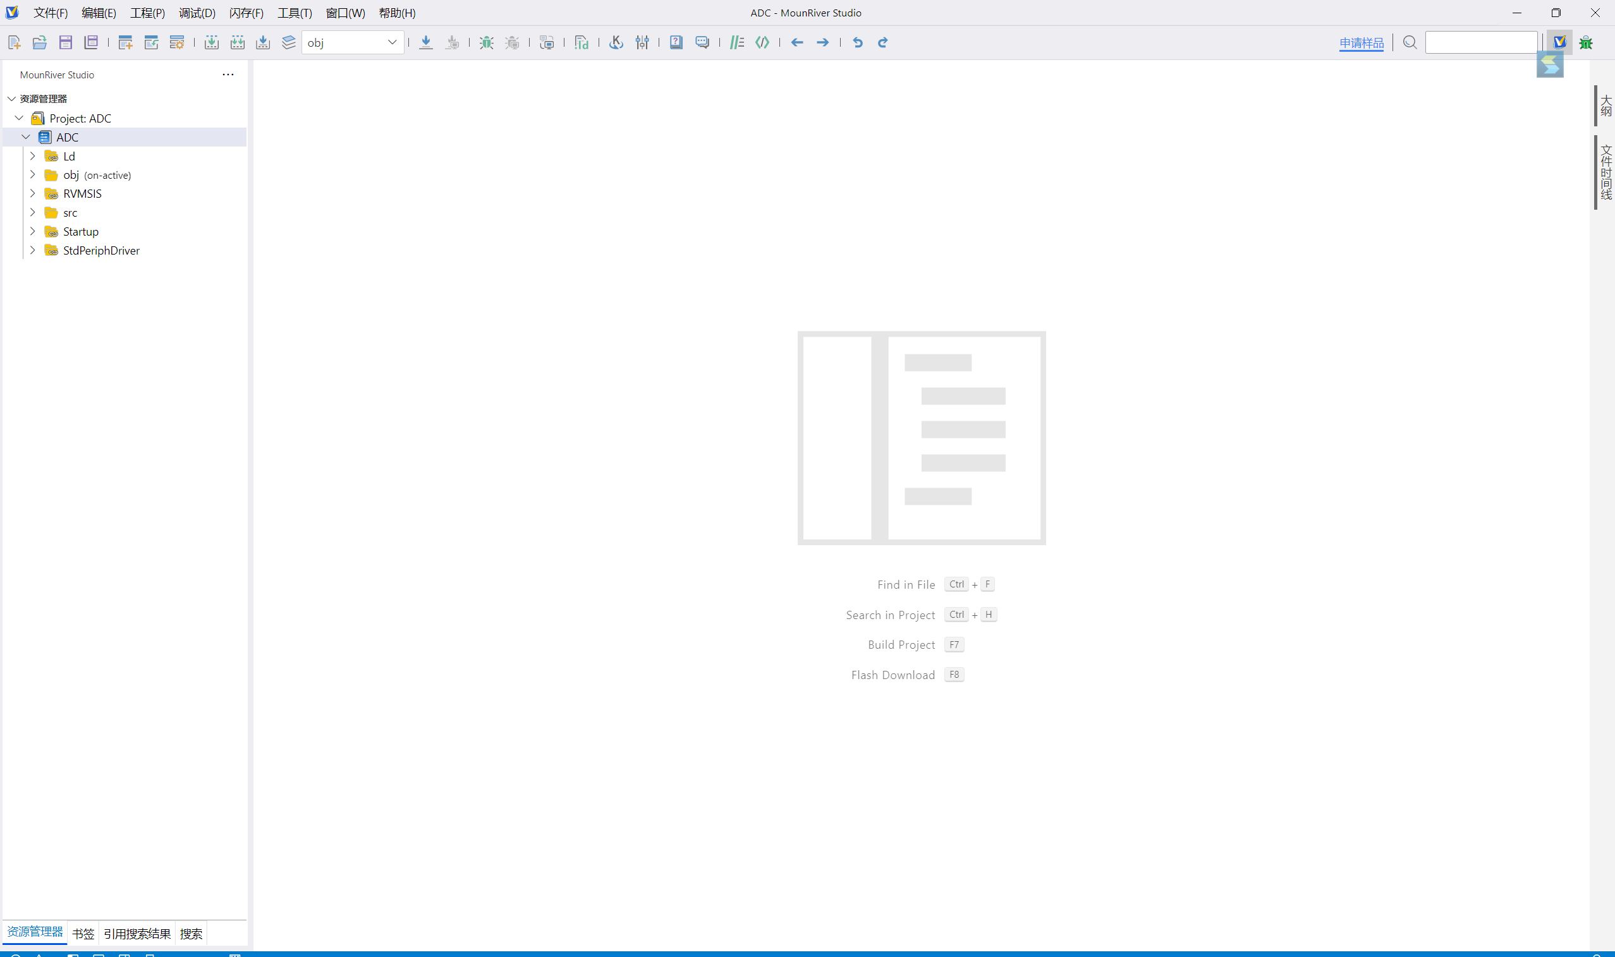
Task: Expand the src folder
Action: 33,212
